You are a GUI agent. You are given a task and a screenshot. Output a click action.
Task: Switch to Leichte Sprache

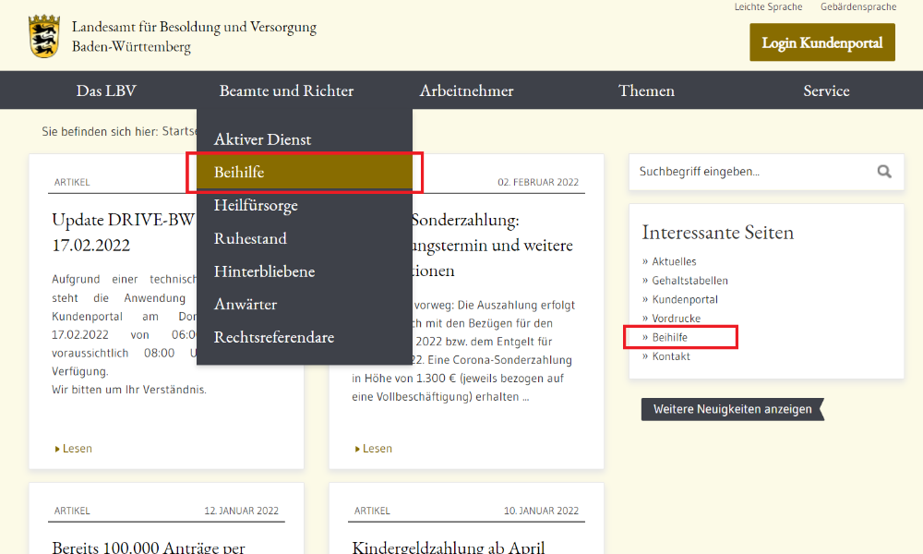click(768, 7)
